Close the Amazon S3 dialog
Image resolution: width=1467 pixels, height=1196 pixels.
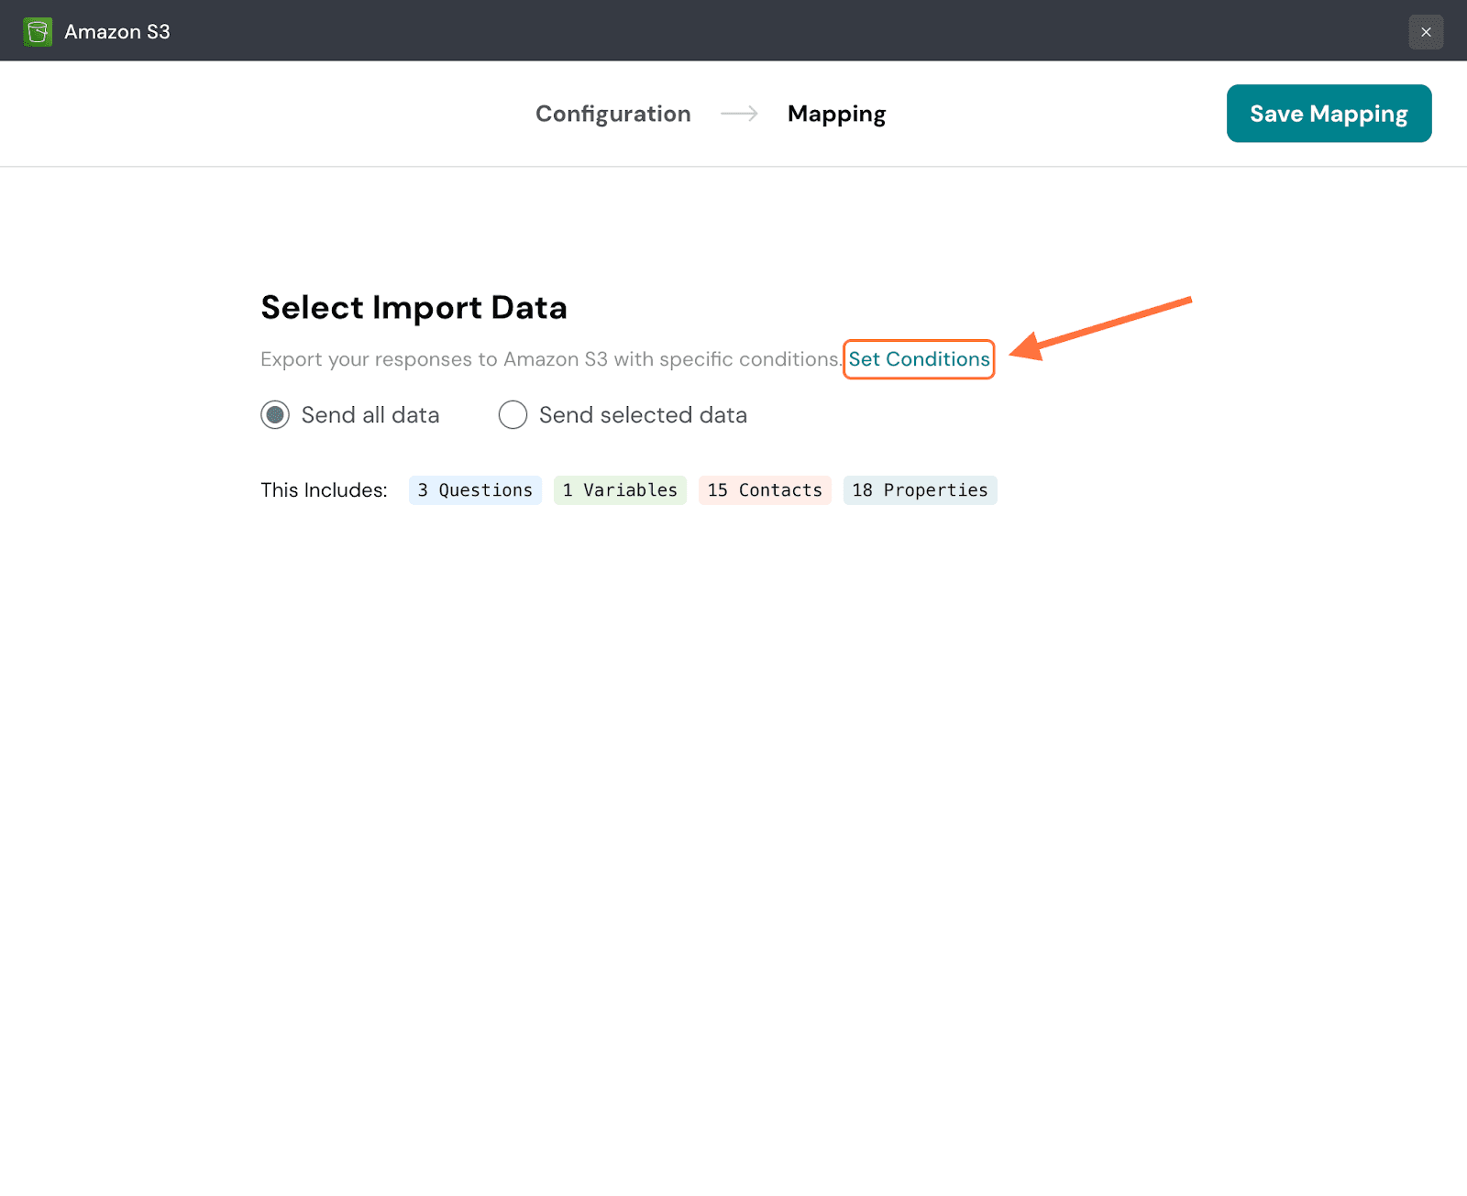tap(1426, 32)
